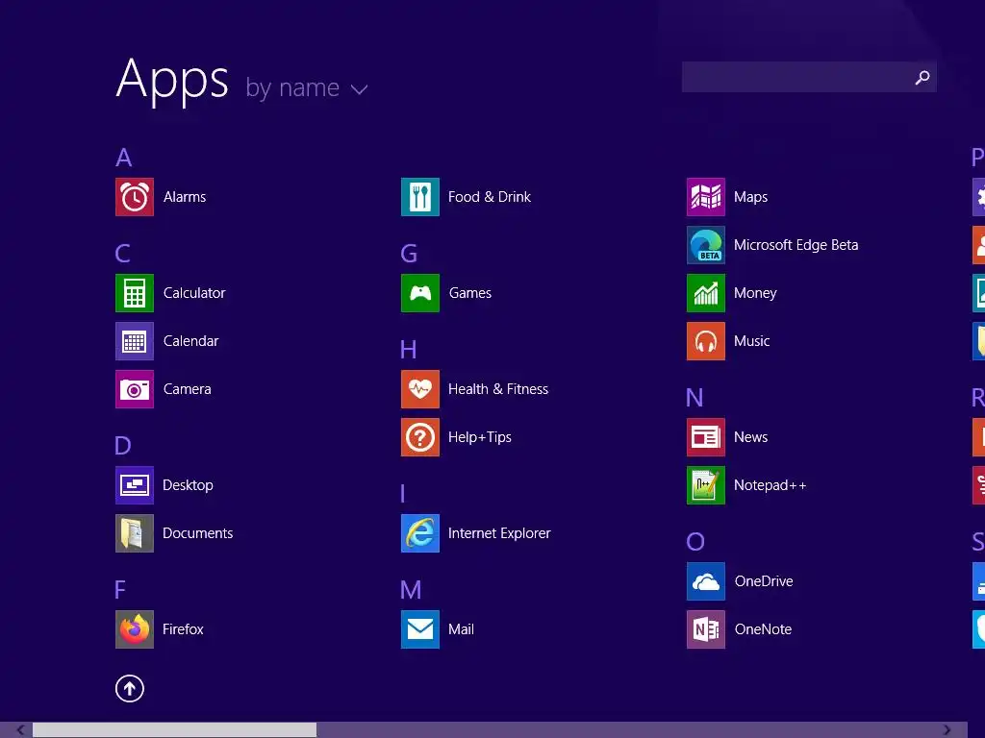The height and width of the screenshot is (738, 985).
Task: Click the horizontal scrollbar thumb
Action: click(x=175, y=730)
